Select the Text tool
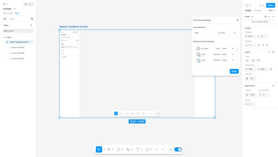278x157 pixels. [138, 150]
